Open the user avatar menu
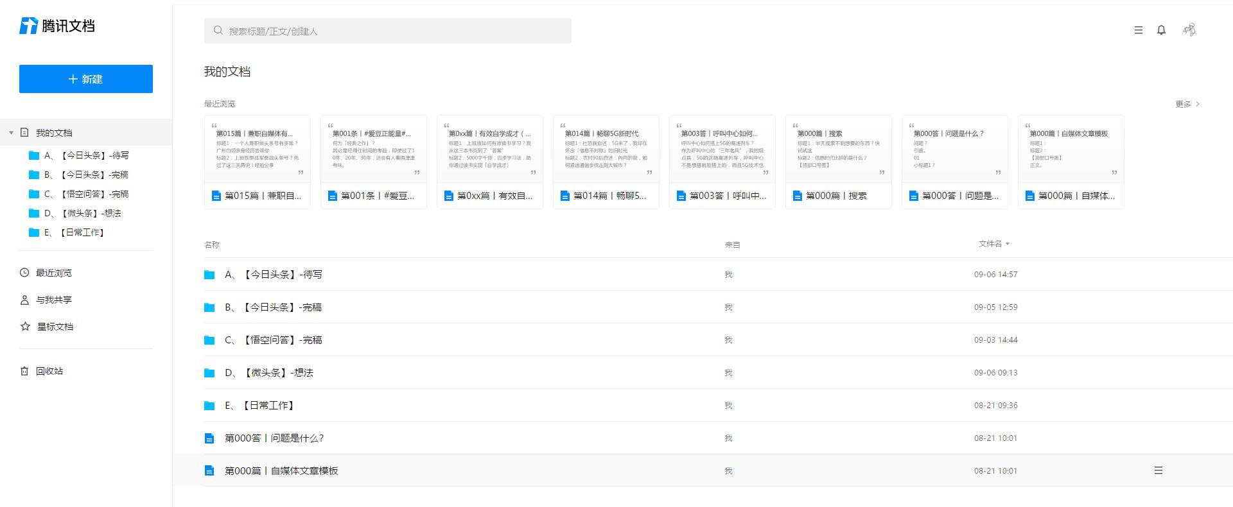Screen dimensions: 1233x507 pyautogui.click(x=1189, y=30)
